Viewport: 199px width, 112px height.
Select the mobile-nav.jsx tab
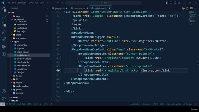tap(101, 8)
